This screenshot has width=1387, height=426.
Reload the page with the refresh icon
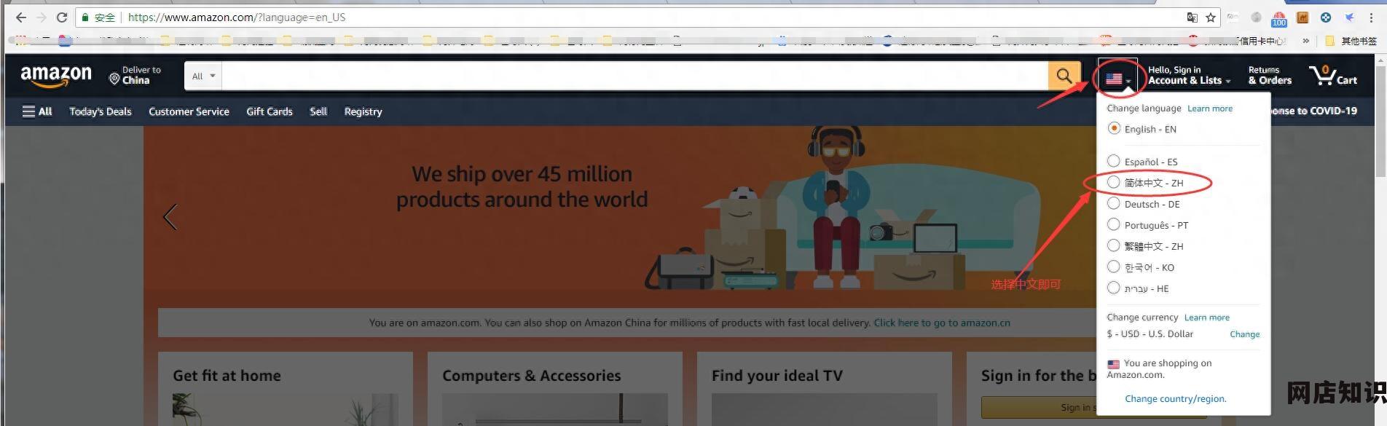(62, 17)
